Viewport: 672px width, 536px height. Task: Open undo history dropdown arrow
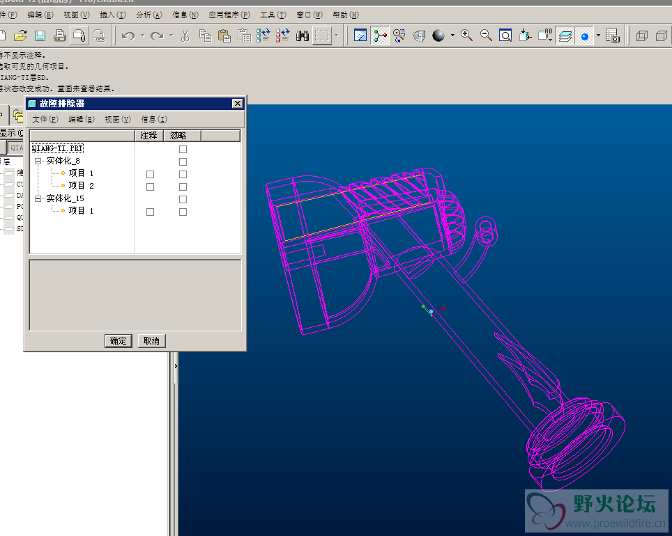click(142, 36)
